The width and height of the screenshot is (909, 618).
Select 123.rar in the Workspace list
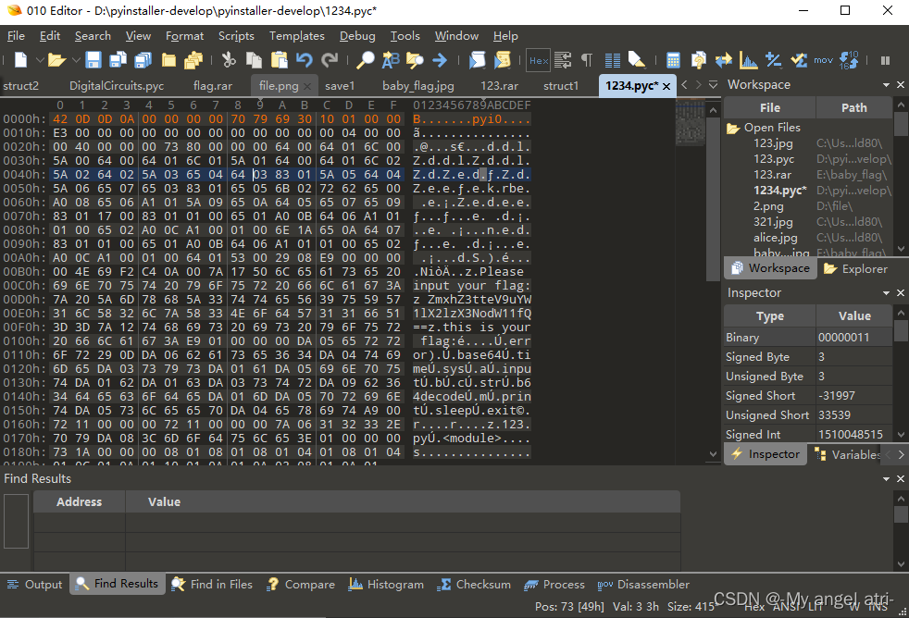[x=772, y=174]
